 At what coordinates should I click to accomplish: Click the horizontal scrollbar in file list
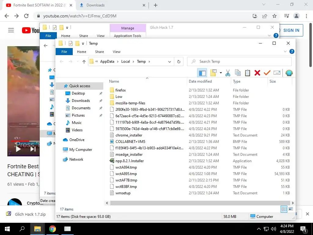(200, 203)
